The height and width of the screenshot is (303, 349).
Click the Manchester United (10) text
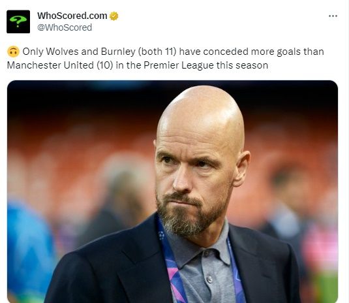60,65
